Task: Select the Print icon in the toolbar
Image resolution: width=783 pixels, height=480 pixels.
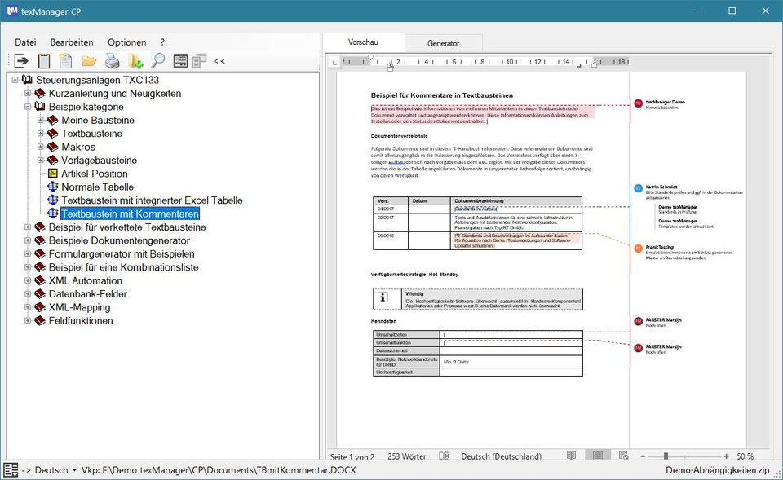Action: pyautogui.click(x=111, y=60)
